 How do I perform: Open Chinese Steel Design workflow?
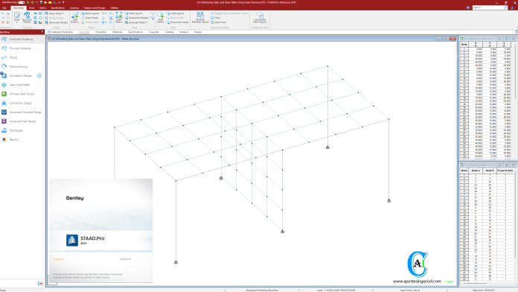click(22, 94)
